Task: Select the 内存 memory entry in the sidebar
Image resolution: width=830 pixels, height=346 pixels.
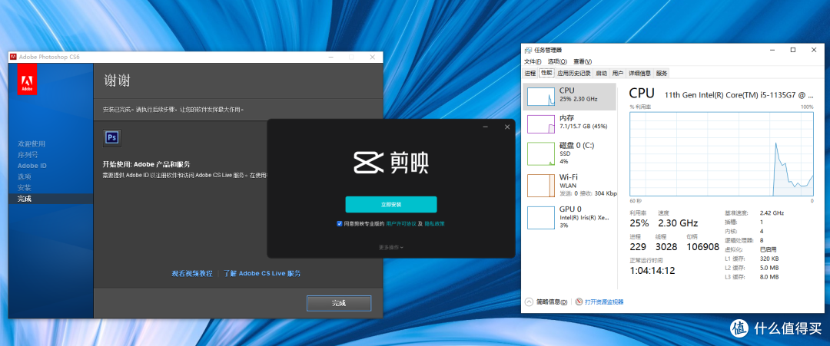Action: 569,124
